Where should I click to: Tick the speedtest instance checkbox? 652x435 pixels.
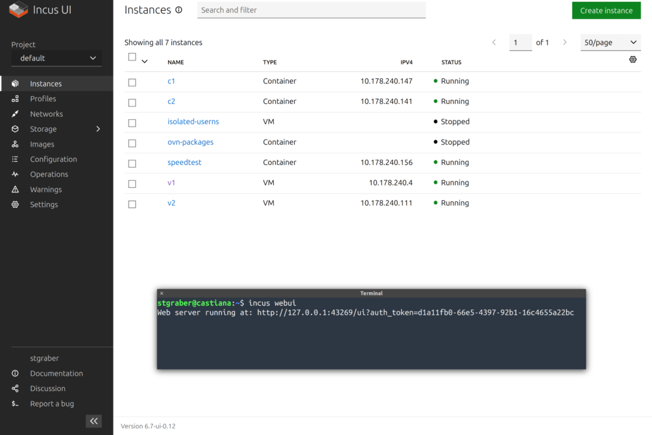[132, 164]
